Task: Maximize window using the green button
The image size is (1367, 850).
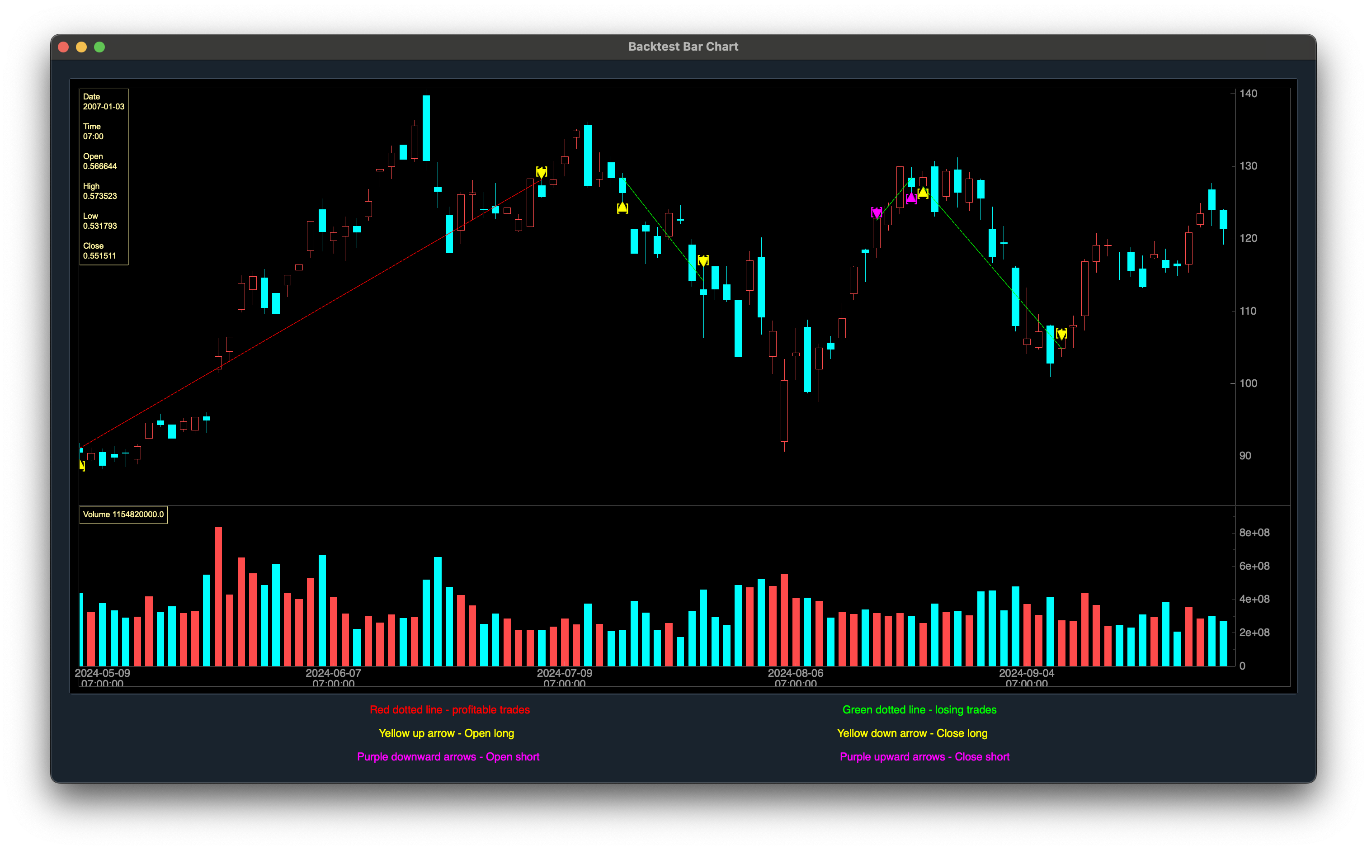Action: 99,47
